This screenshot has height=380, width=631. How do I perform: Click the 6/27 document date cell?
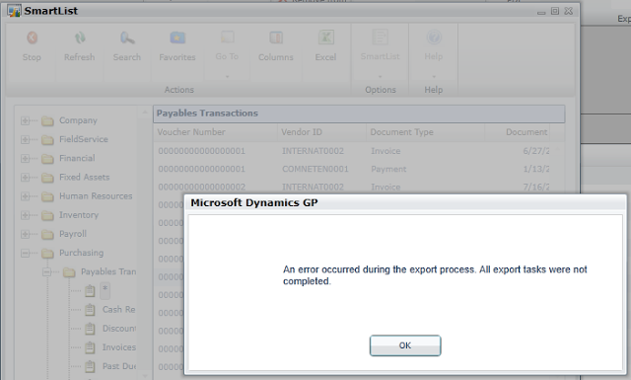pyautogui.click(x=536, y=151)
